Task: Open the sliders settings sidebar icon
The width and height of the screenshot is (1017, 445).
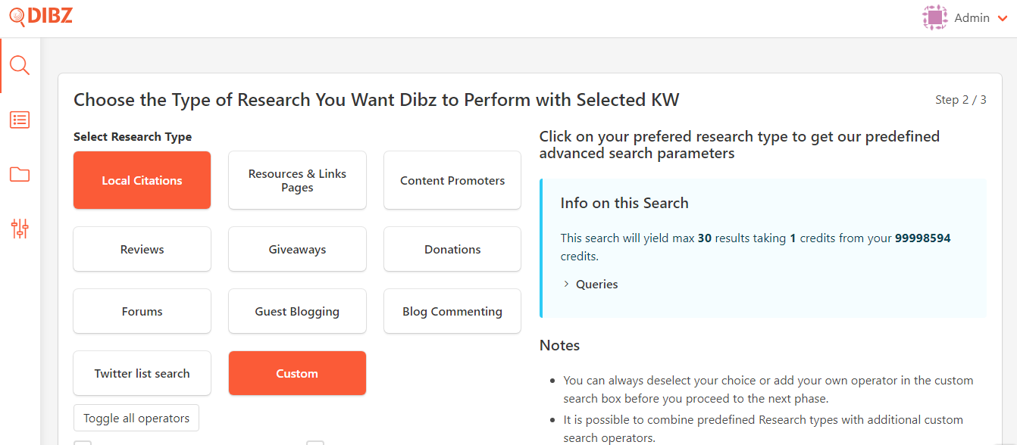Action: [x=20, y=229]
